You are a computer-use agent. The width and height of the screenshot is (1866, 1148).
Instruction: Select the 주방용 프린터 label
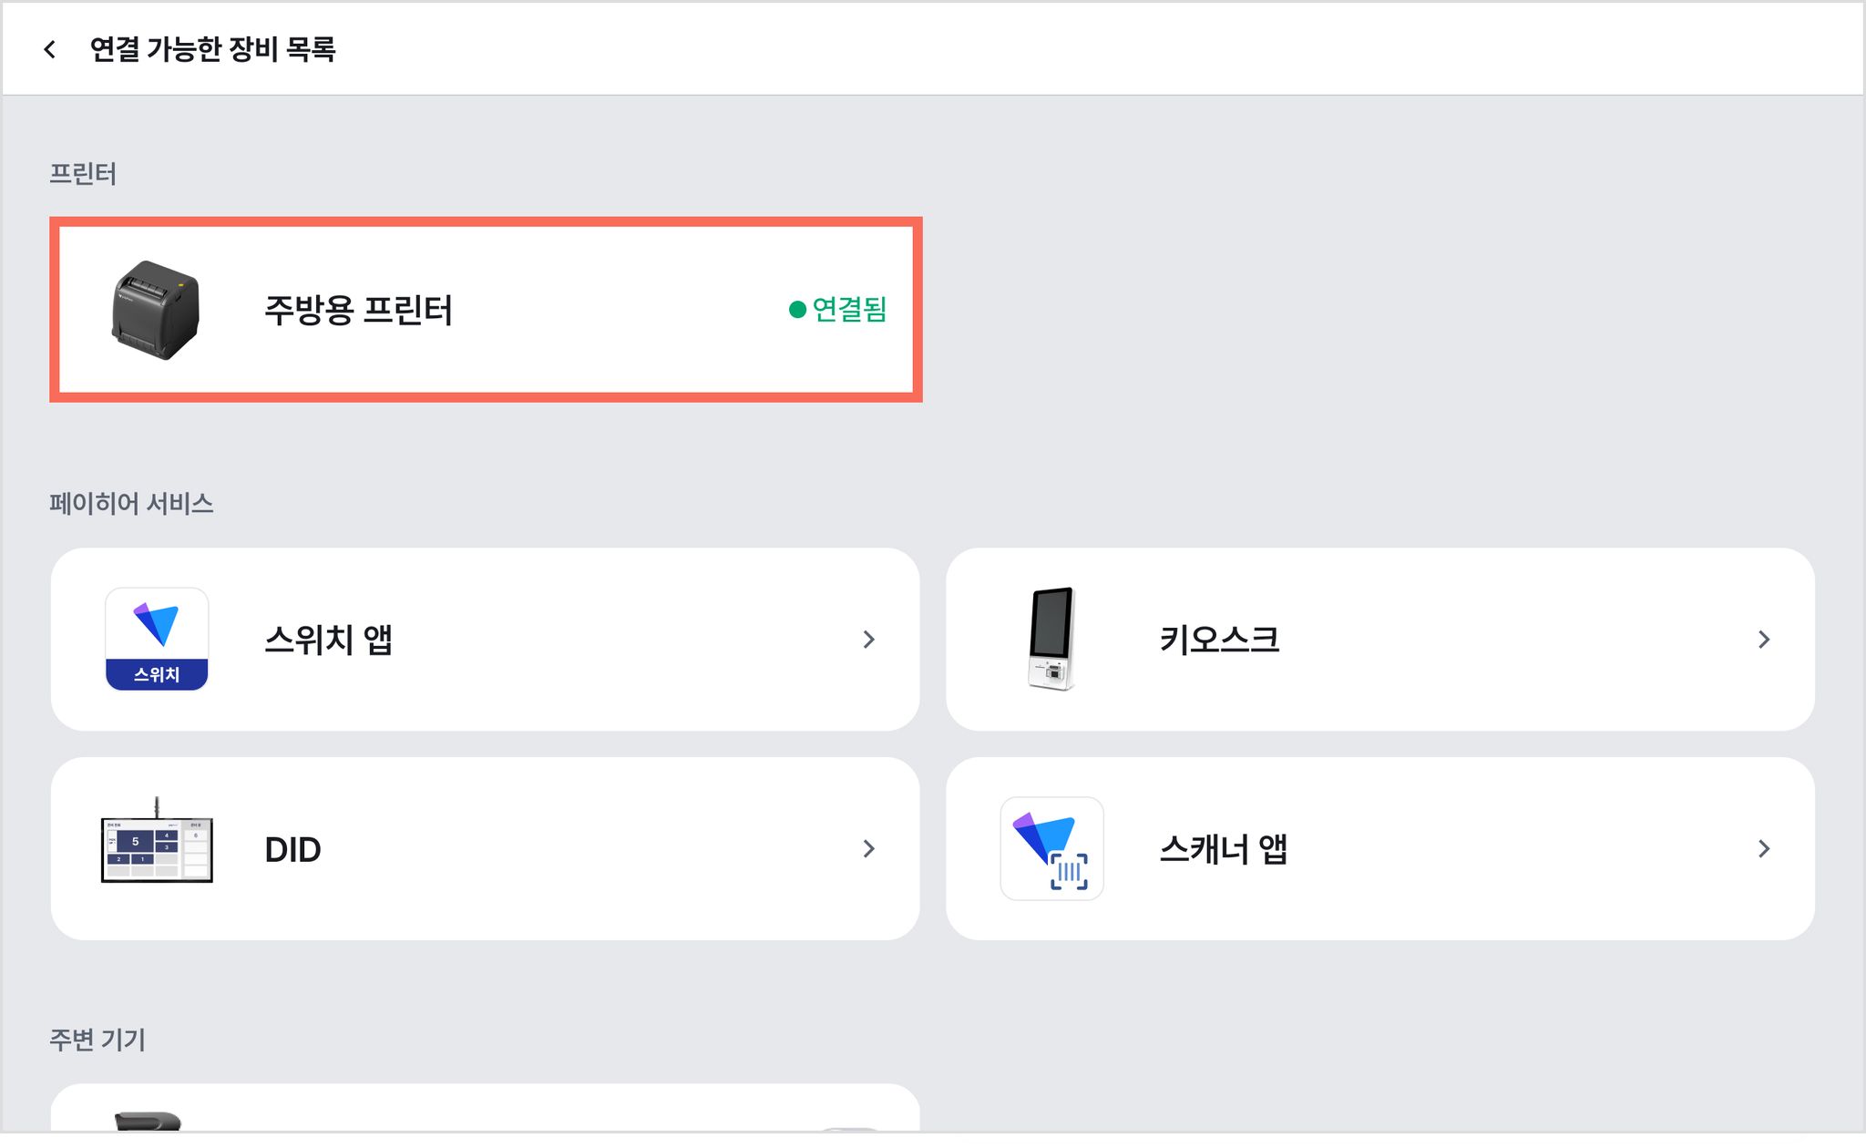point(358,311)
